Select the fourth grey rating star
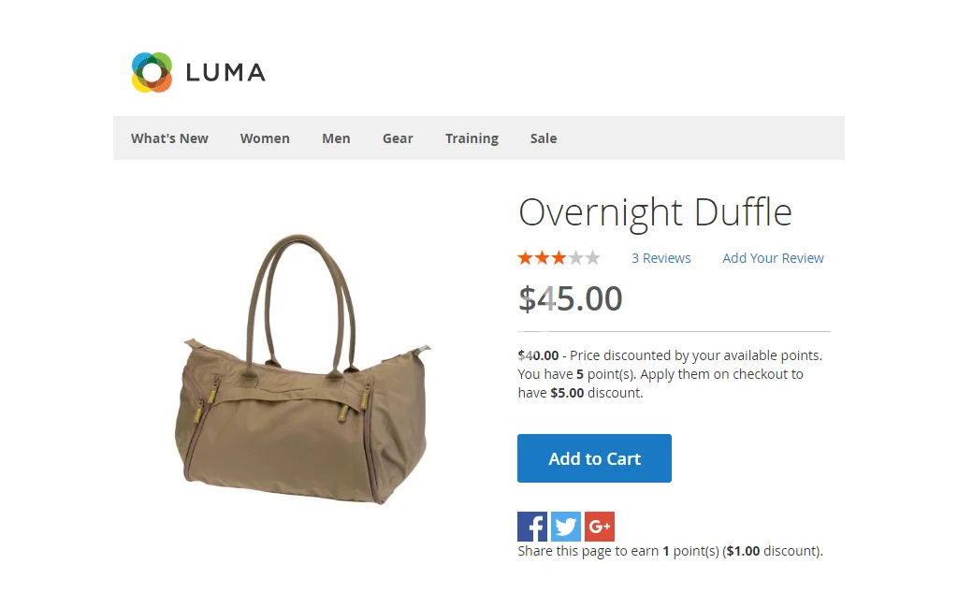 575,258
